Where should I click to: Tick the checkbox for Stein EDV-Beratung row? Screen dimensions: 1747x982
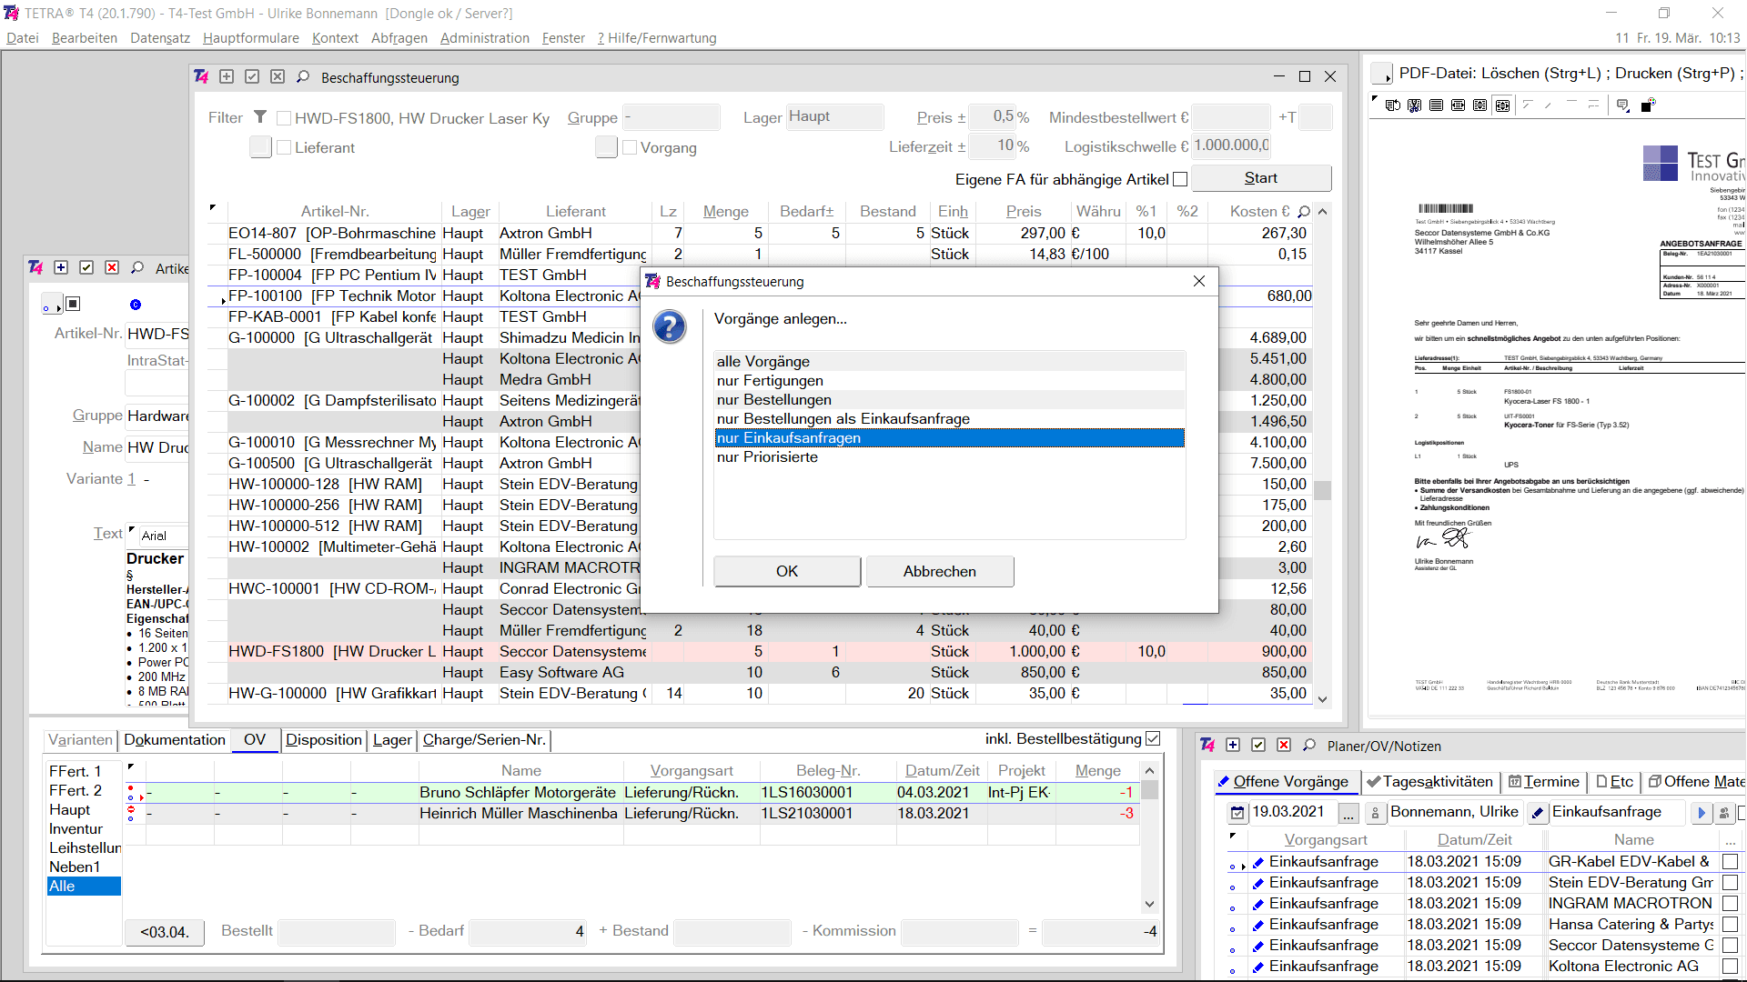(x=1730, y=882)
